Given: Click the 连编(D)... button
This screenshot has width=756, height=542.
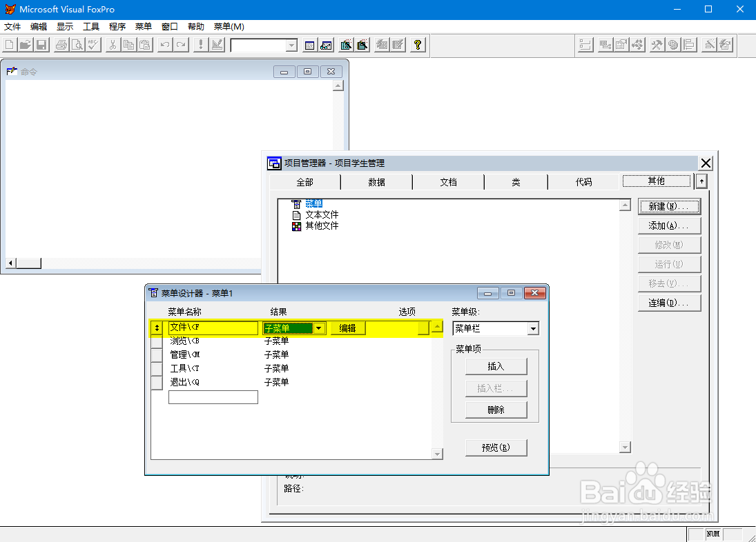Looking at the screenshot, I should click(669, 303).
